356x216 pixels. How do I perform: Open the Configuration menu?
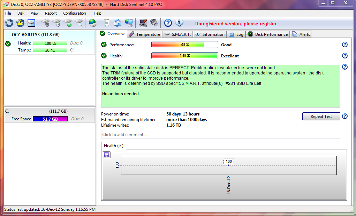pos(75,13)
